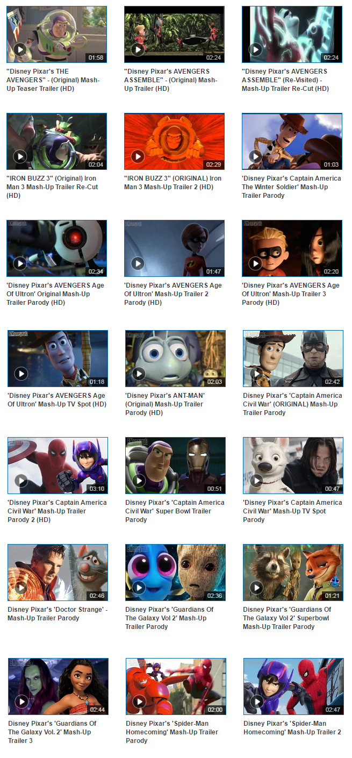This screenshot has width=352, height=758.
Task: Play the 'Civil War' (ORIGINAL) 02:42 video
Action: (293, 359)
